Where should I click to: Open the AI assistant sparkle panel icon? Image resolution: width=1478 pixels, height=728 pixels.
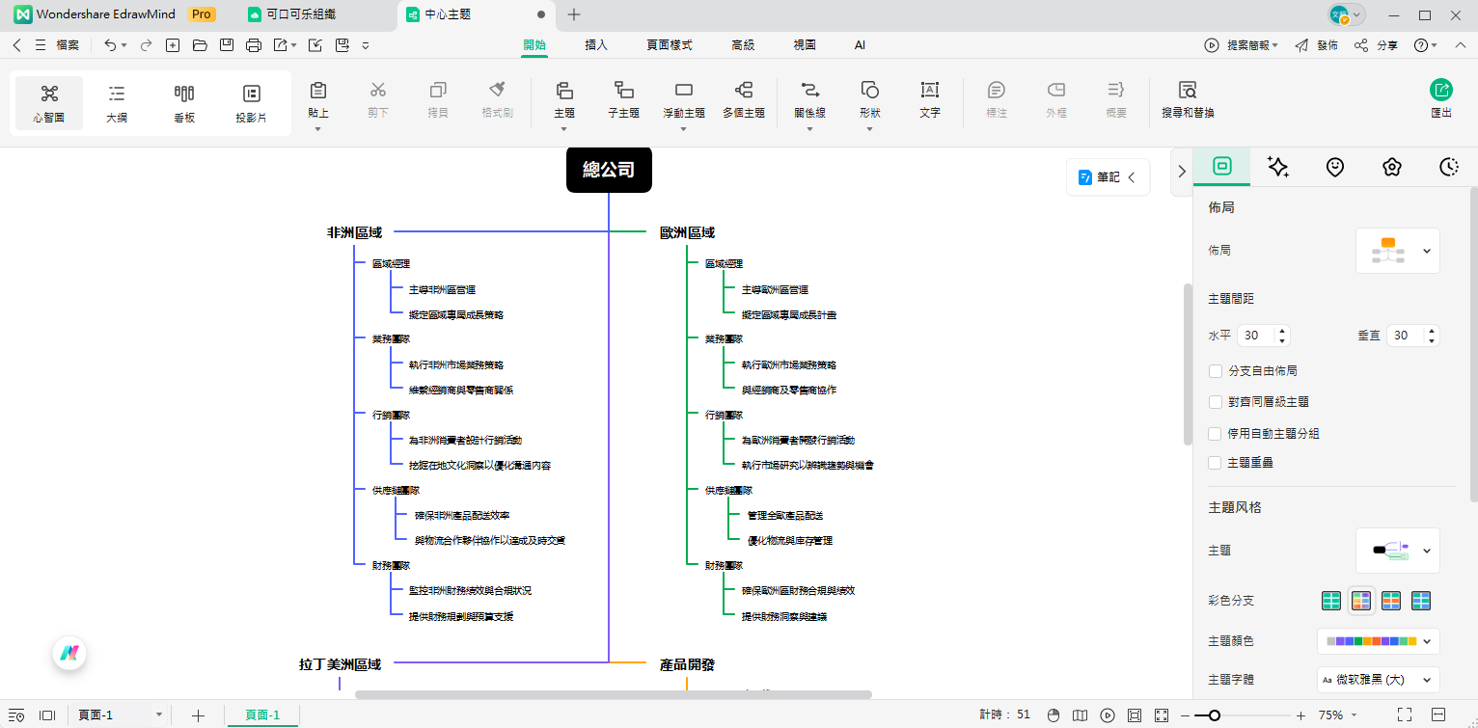[1277, 166]
